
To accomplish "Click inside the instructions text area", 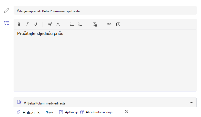I will [105, 60].
